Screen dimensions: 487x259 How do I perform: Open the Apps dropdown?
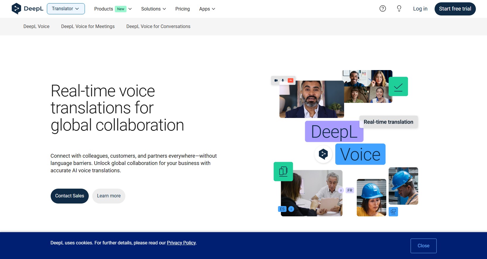pyautogui.click(x=207, y=9)
